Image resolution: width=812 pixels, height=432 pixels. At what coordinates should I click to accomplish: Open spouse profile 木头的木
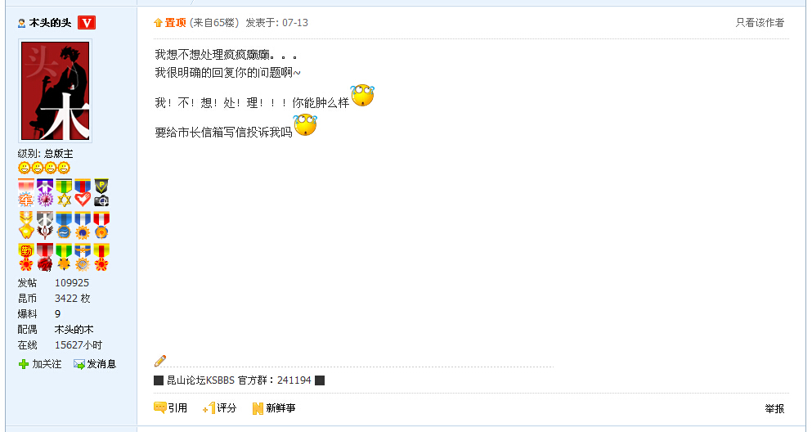(74, 330)
